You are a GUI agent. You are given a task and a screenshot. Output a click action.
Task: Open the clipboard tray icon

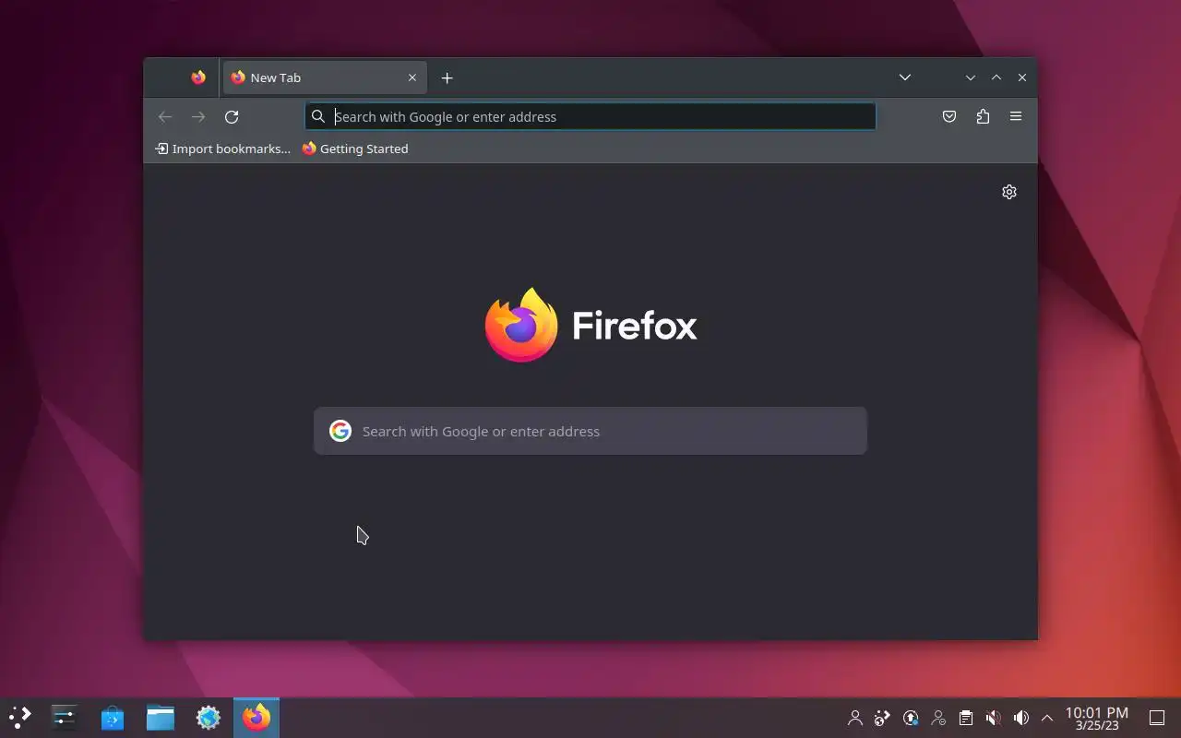pyautogui.click(x=966, y=718)
